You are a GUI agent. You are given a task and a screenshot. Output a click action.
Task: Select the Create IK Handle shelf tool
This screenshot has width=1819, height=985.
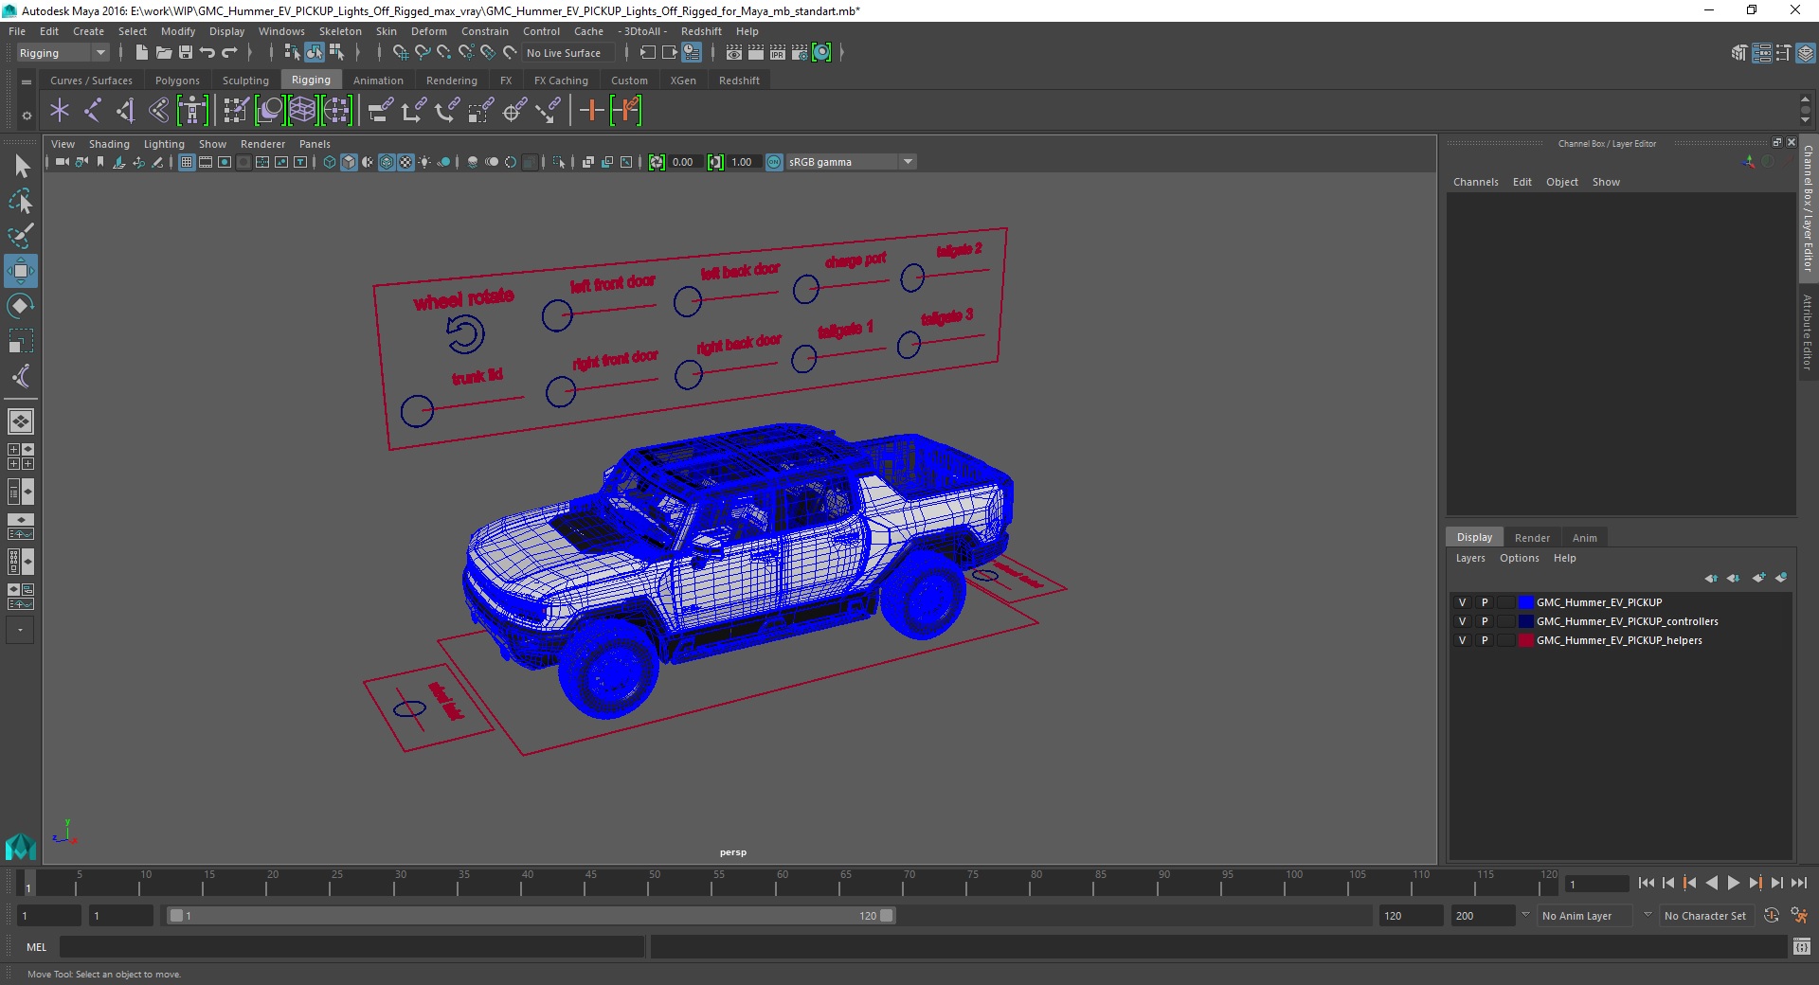[x=125, y=111]
